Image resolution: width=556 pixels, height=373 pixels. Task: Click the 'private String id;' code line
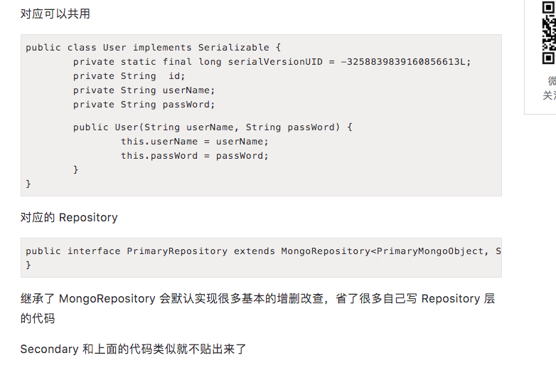coord(129,76)
